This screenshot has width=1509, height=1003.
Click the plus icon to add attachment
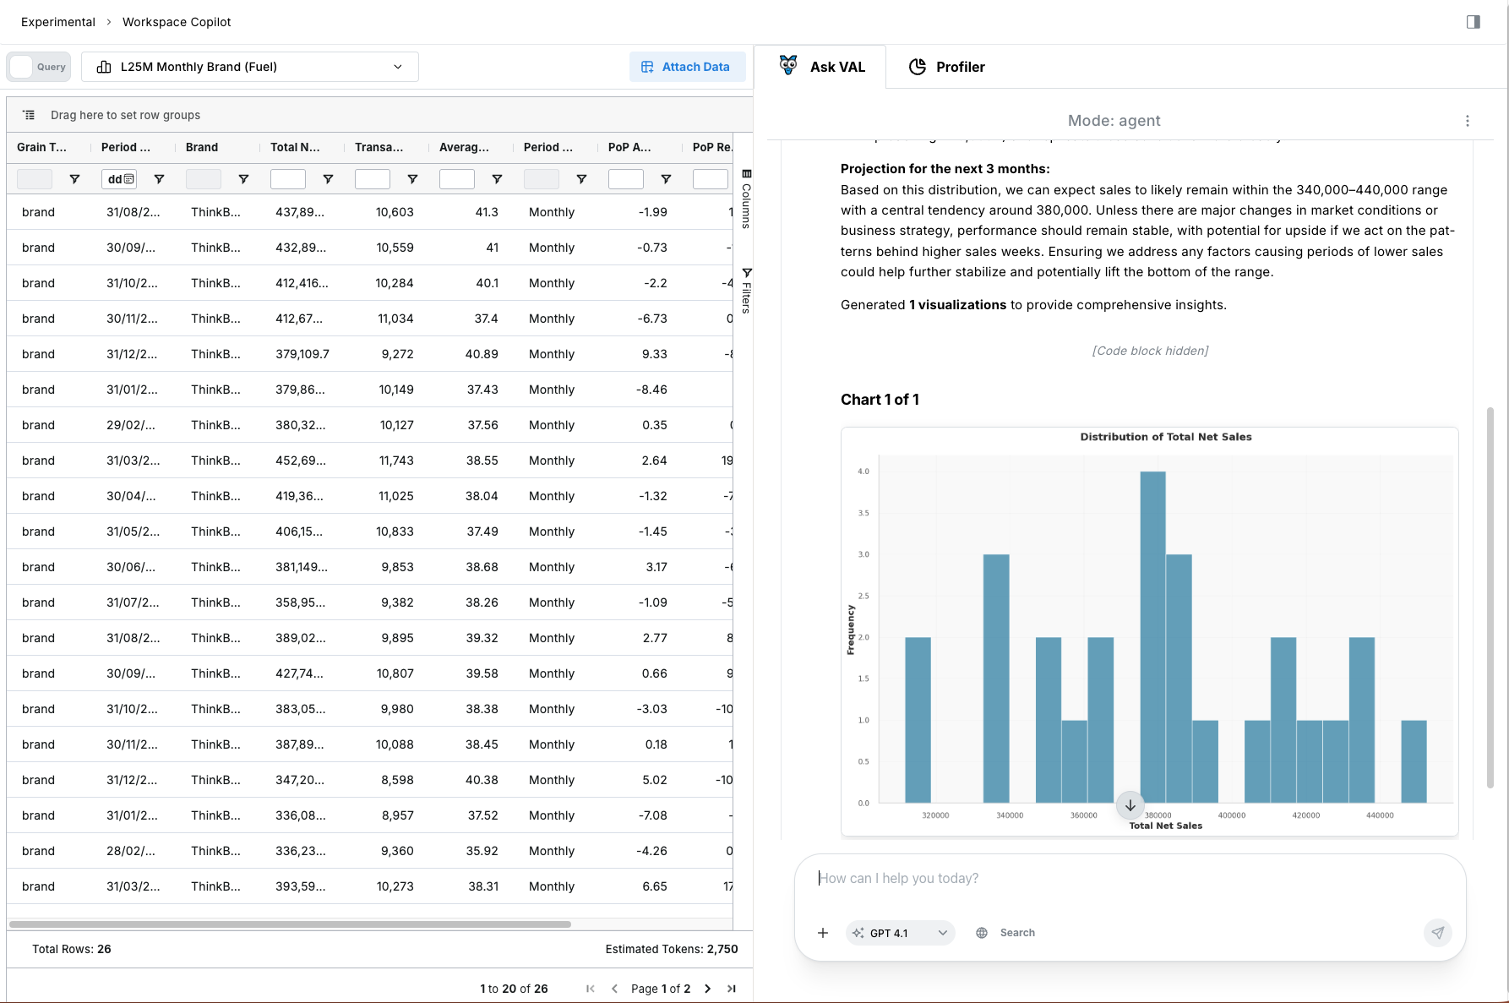click(x=822, y=933)
